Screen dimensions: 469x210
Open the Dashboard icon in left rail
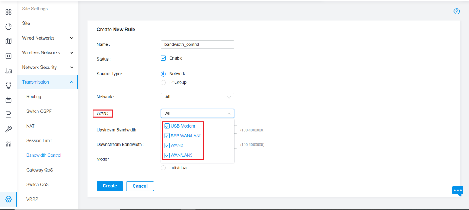[9, 12]
